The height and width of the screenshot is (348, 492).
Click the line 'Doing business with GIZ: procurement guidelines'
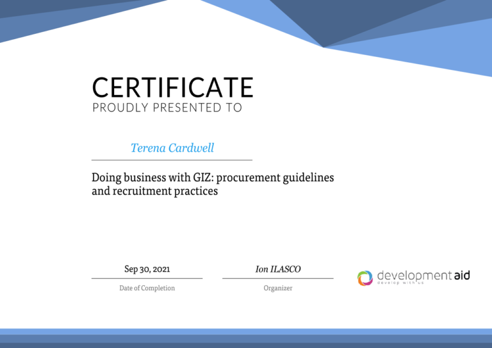[x=213, y=178]
